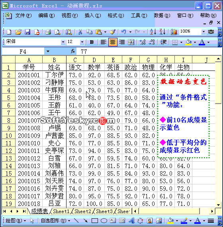Open the font name dropdown 宋体
The height and width of the screenshot is (227, 223).
63,42
